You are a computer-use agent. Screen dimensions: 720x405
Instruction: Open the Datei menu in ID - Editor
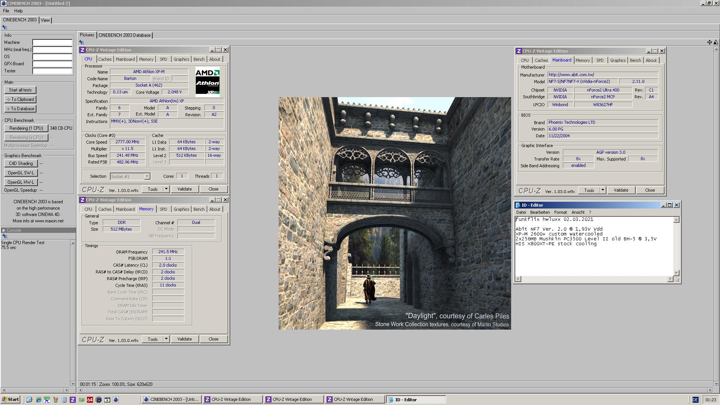click(x=521, y=212)
